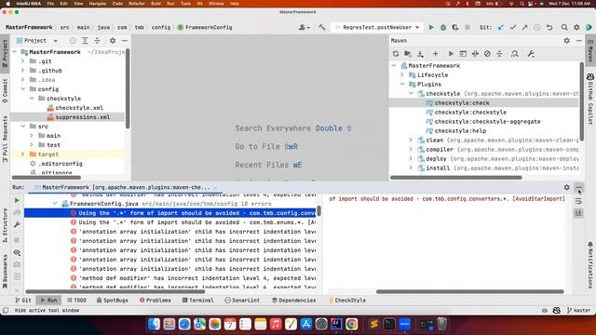Collapse the Plugins node in Maven
The image size is (596, 335).
click(x=402, y=84)
